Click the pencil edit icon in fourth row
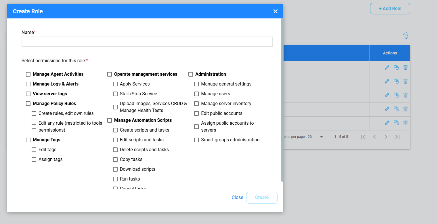The height and width of the screenshot is (224, 438). (x=387, y=109)
